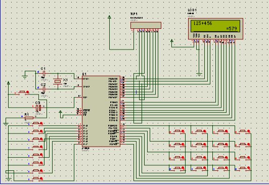269x185 pixels.
Task: Click the ground symbol below the LCD
Action: [x=199, y=75]
